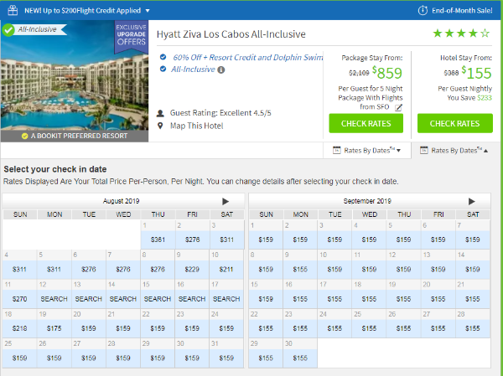
Task: Click calendar icon on package Rates By Dates
Action: pos(336,150)
